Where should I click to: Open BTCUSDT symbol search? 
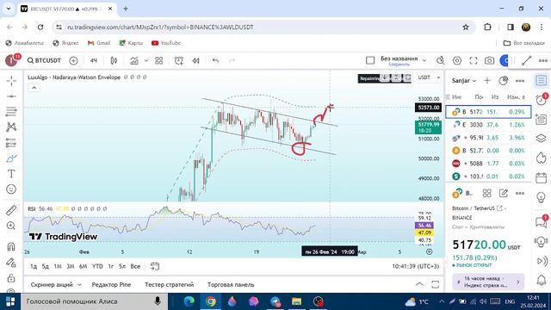(44, 60)
